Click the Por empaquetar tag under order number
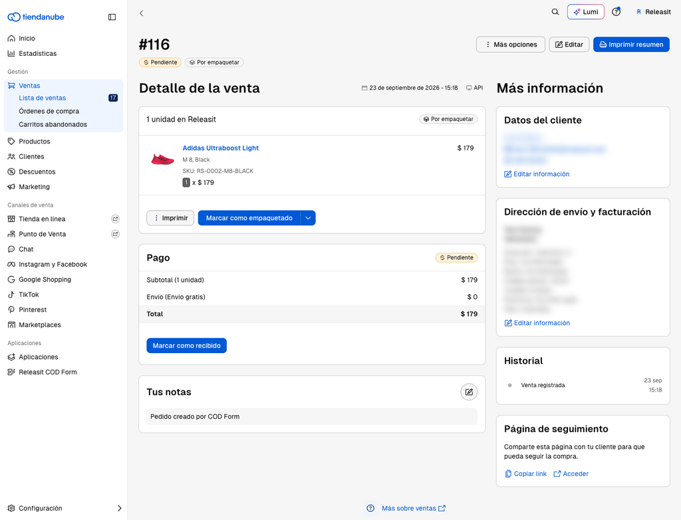The width and height of the screenshot is (681, 520). tap(215, 63)
